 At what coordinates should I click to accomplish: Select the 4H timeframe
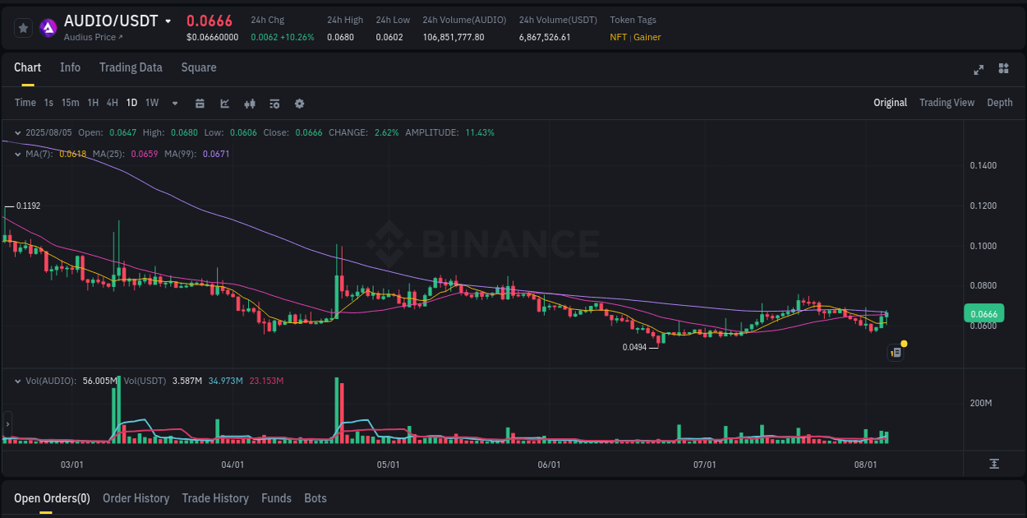(x=112, y=103)
